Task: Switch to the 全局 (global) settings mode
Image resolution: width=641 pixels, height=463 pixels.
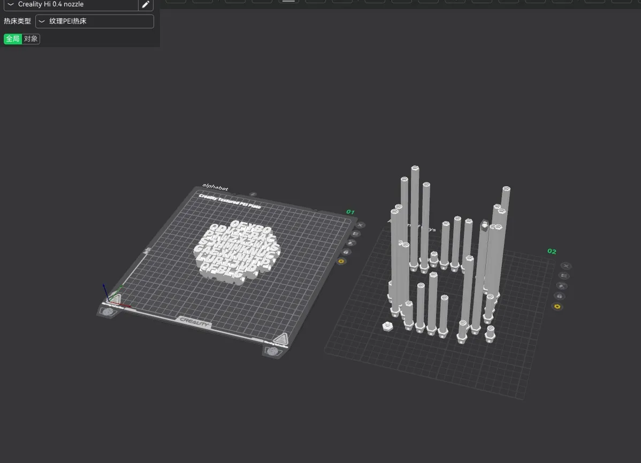Action: (x=13, y=39)
